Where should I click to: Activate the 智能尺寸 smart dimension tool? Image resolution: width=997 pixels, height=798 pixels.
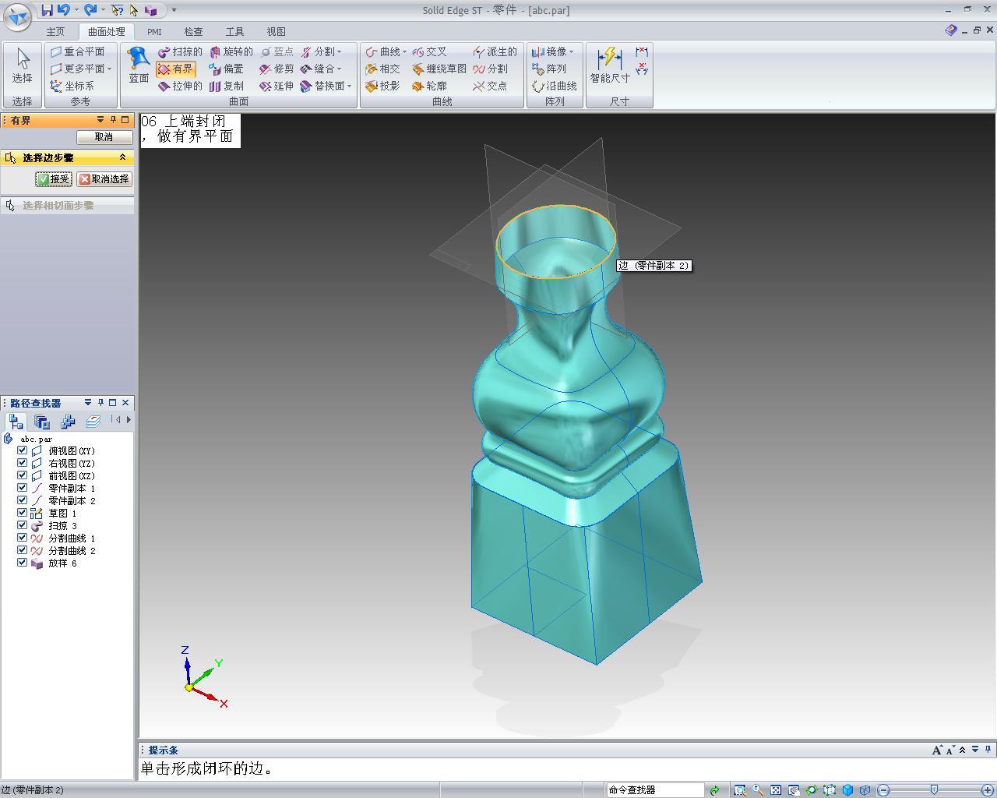click(x=610, y=65)
